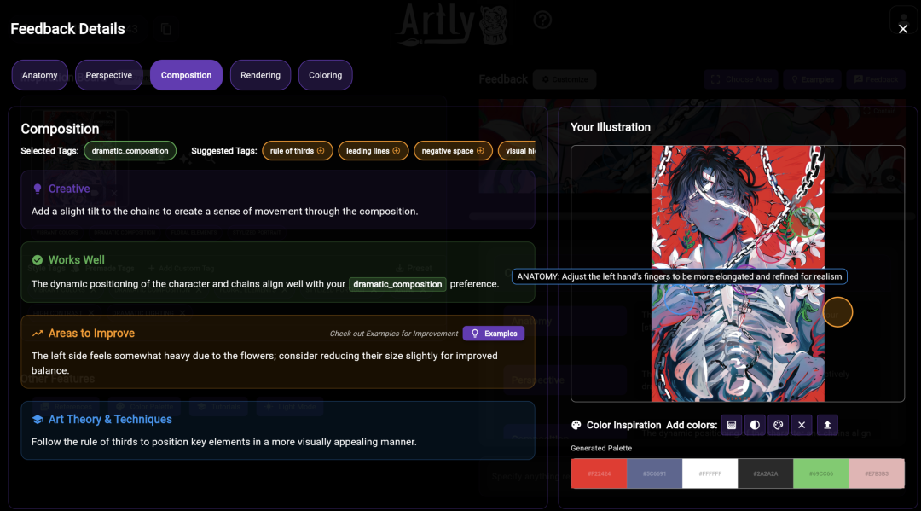Choose the green #69CC66 swatch
Screen dimensions: 921x511
(x=821, y=473)
